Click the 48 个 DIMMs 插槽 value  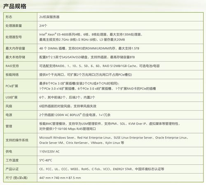click(89, 48)
